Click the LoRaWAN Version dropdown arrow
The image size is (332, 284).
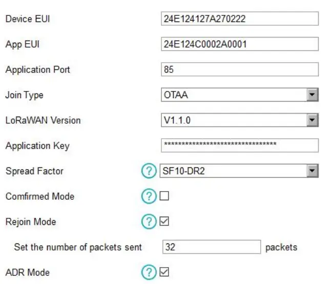tap(313, 120)
